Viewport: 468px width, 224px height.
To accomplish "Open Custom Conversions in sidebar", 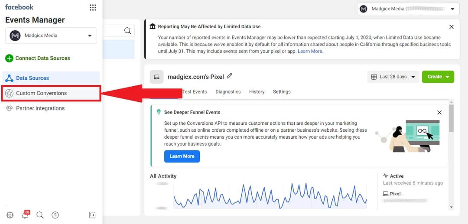I will (51, 93).
